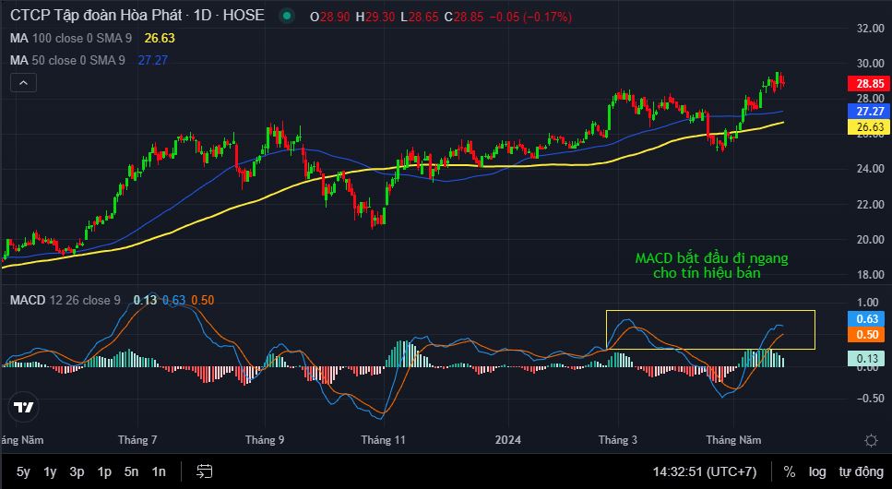Toggle percent scale mode
The width and height of the screenshot is (892, 489).
coord(790,471)
